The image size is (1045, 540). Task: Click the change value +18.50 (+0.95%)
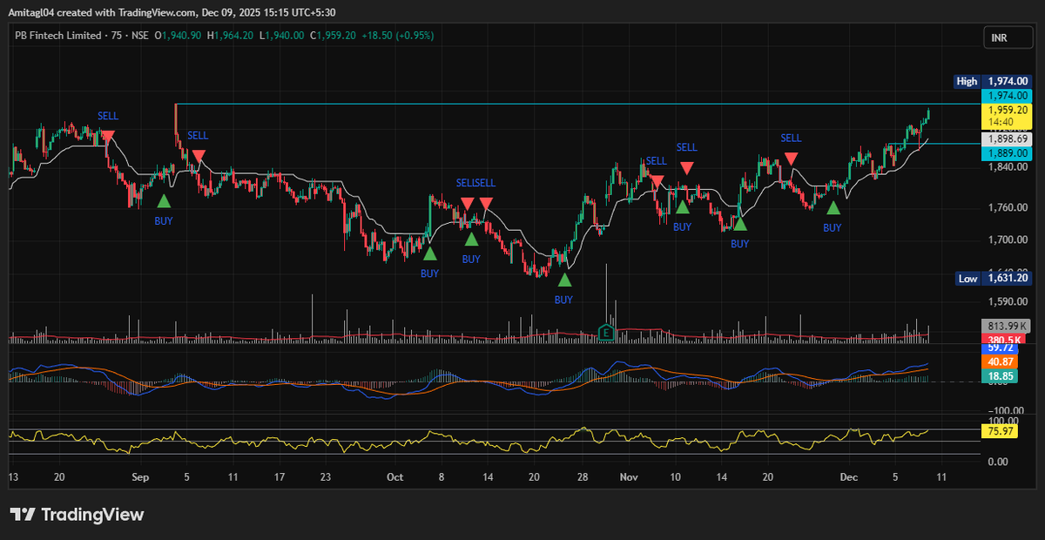(398, 36)
